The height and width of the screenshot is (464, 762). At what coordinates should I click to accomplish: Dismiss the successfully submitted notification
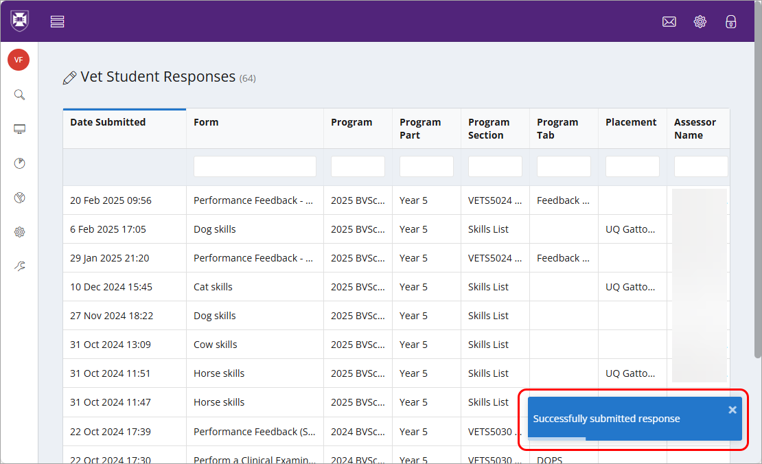[x=732, y=410]
